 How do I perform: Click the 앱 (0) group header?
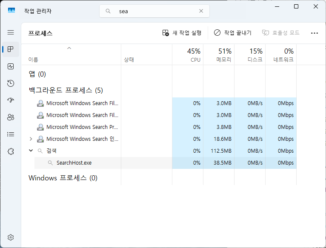(x=37, y=74)
